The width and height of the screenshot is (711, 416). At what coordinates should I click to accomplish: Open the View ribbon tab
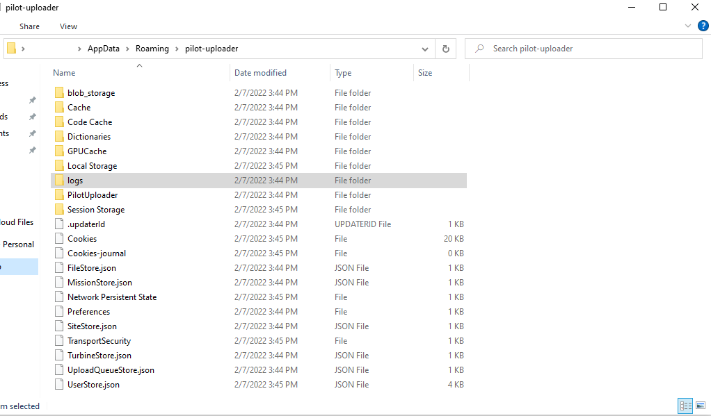tap(68, 26)
